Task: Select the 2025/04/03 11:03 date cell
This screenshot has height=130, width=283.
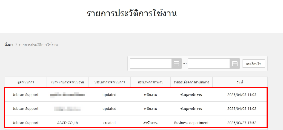Action: [x=242, y=95]
